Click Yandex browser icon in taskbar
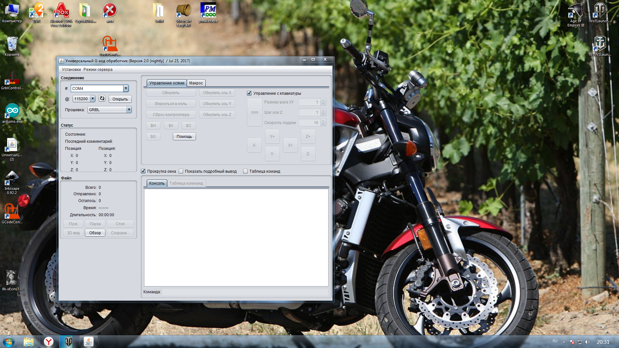 point(49,342)
